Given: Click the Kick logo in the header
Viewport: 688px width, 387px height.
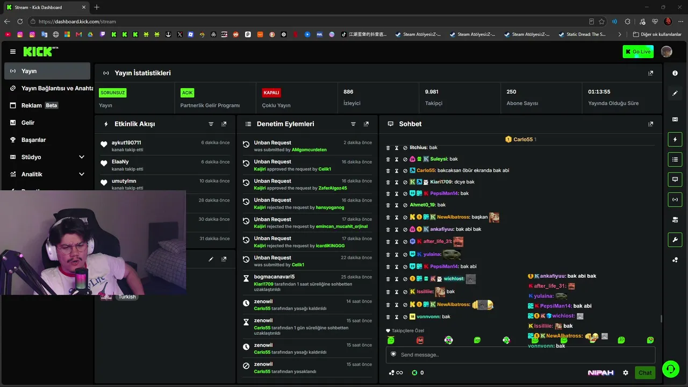Looking at the screenshot, I should [40, 52].
